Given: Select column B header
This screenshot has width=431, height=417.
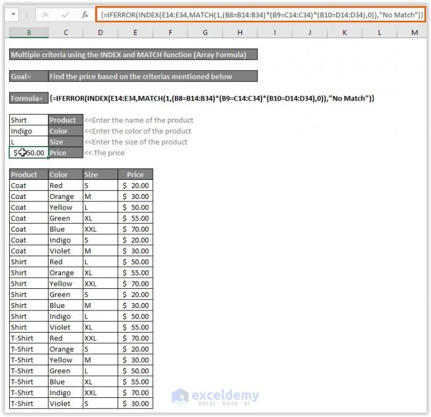Looking at the screenshot, I should pos(29,33).
